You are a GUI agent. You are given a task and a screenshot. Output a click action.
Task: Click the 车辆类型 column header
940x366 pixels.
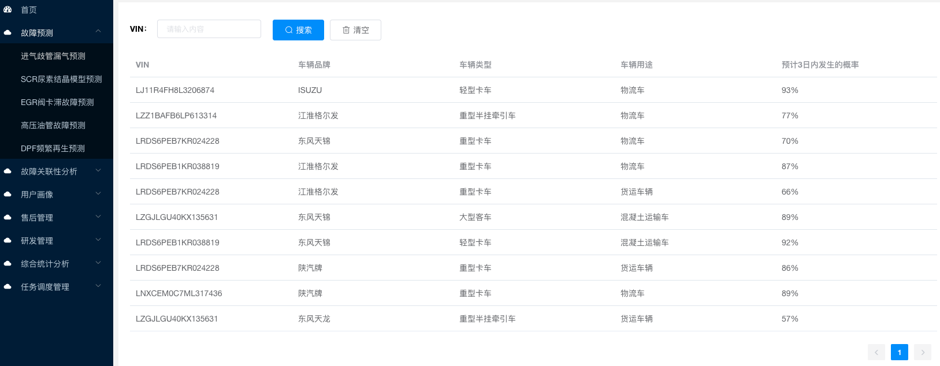[x=475, y=65]
